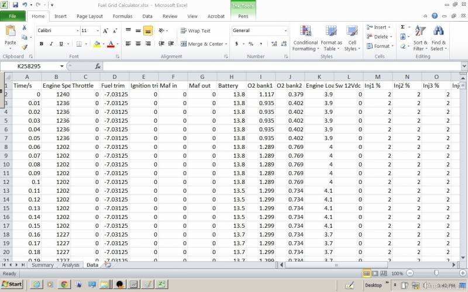Toggle italic formatting
Image resolution: width=468 pixels, height=292 pixels.
pyautogui.click(x=51, y=44)
